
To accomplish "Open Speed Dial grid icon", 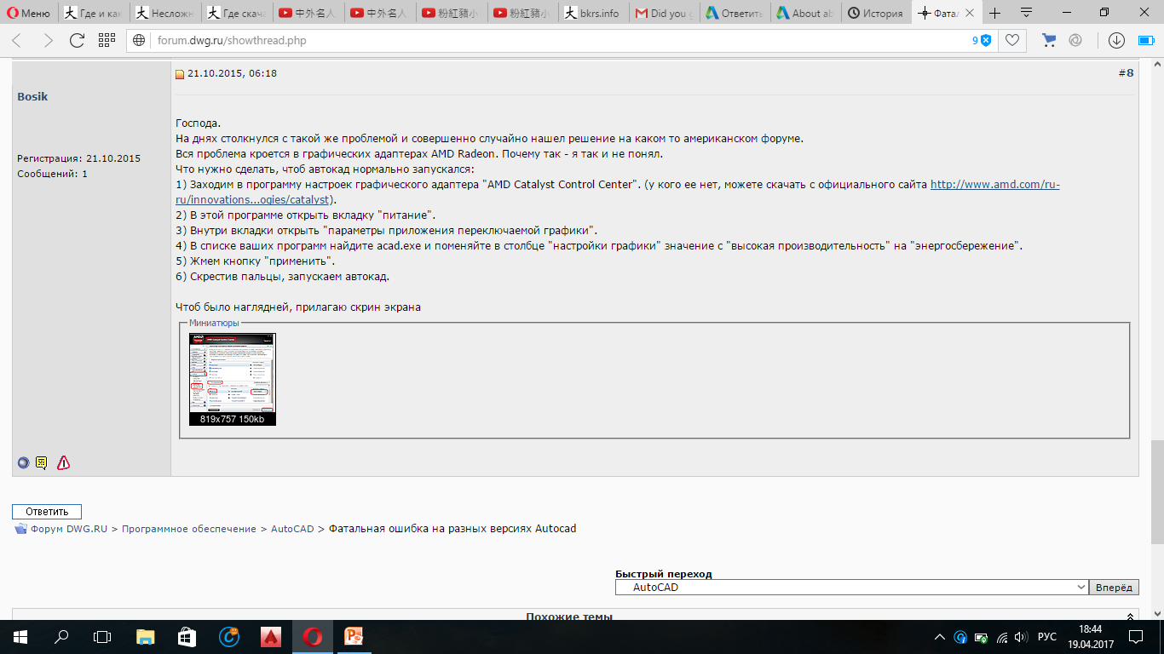I will click(x=107, y=40).
